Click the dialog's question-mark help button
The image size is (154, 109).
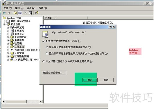pos(110,27)
